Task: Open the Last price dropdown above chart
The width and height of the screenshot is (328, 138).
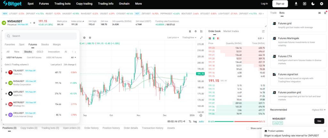Action: tap(173, 37)
